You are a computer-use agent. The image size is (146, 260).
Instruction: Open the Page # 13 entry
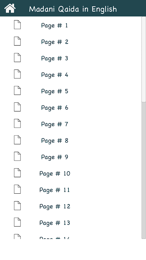[55, 223]
